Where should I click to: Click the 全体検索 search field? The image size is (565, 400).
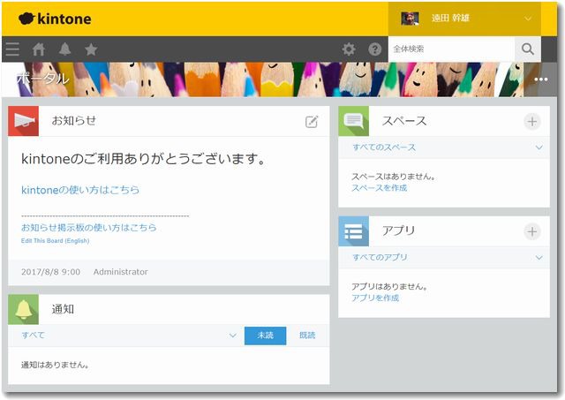tap(452, 49)
